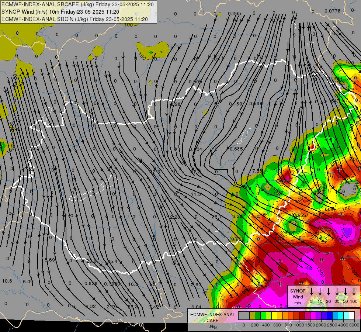The width and height of the screenshot is (361, 332).
Task: Click the 6000 tick label on the CAPE scale
Action: click(x=354, y=325)
